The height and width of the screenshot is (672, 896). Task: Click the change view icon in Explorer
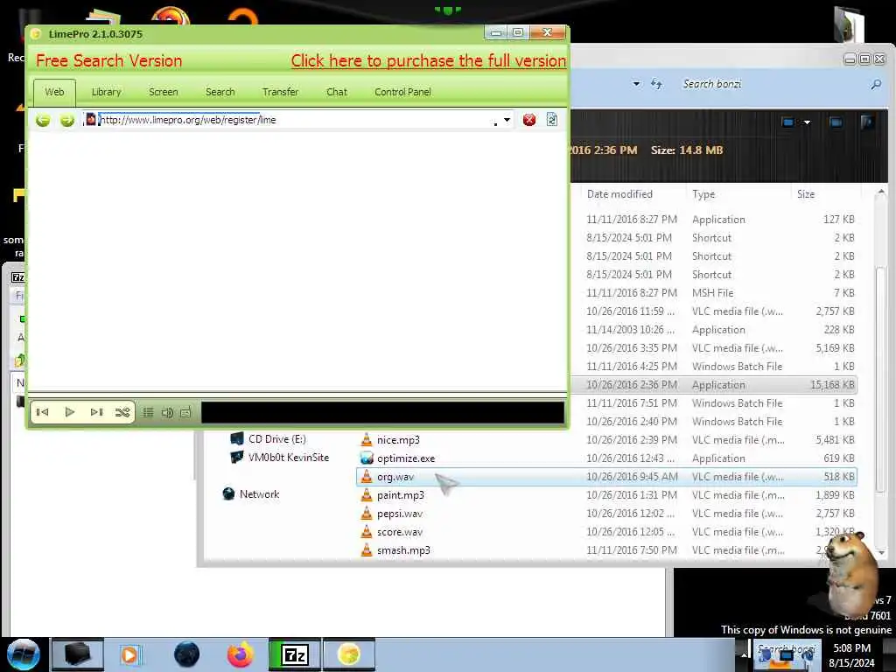pyautogui.click(x=788, y=122)
